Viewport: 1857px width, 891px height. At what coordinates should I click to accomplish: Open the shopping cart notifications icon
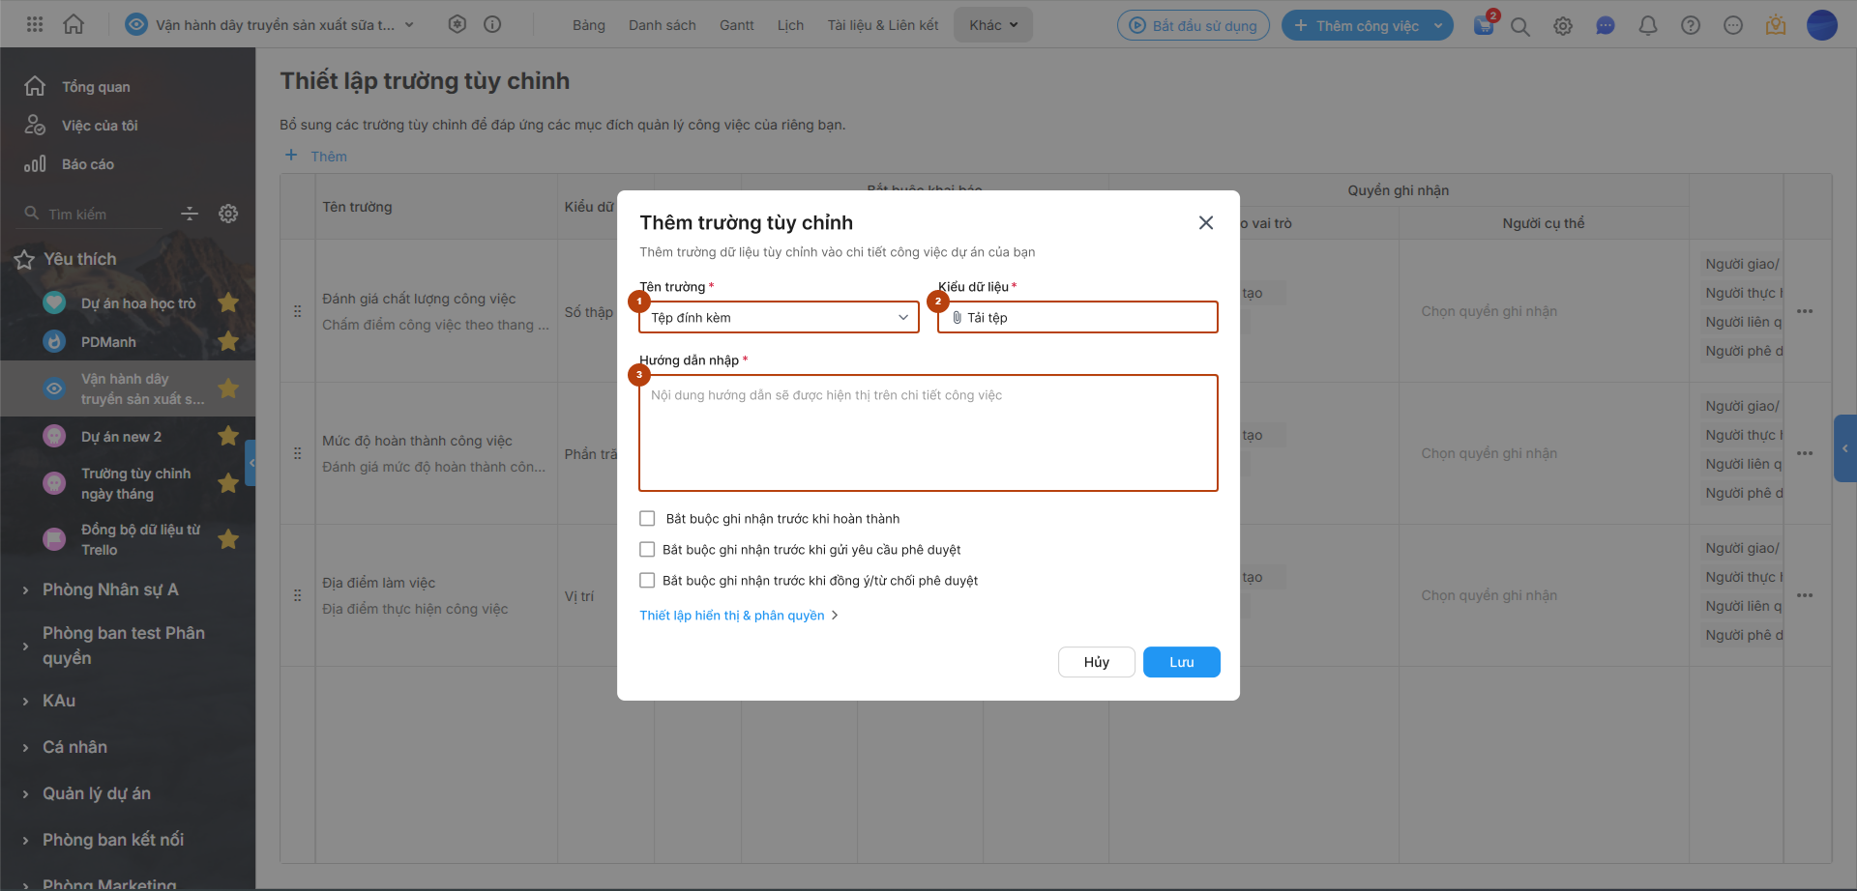click(1484, 25)
